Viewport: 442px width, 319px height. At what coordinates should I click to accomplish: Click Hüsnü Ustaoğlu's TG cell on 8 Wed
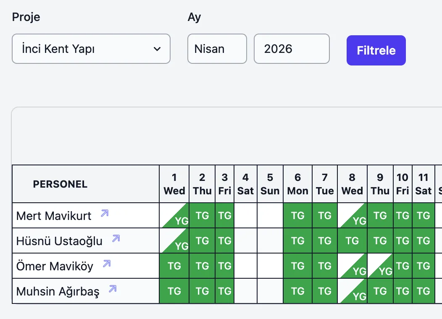pyautogui.click(x=353, y=241)
